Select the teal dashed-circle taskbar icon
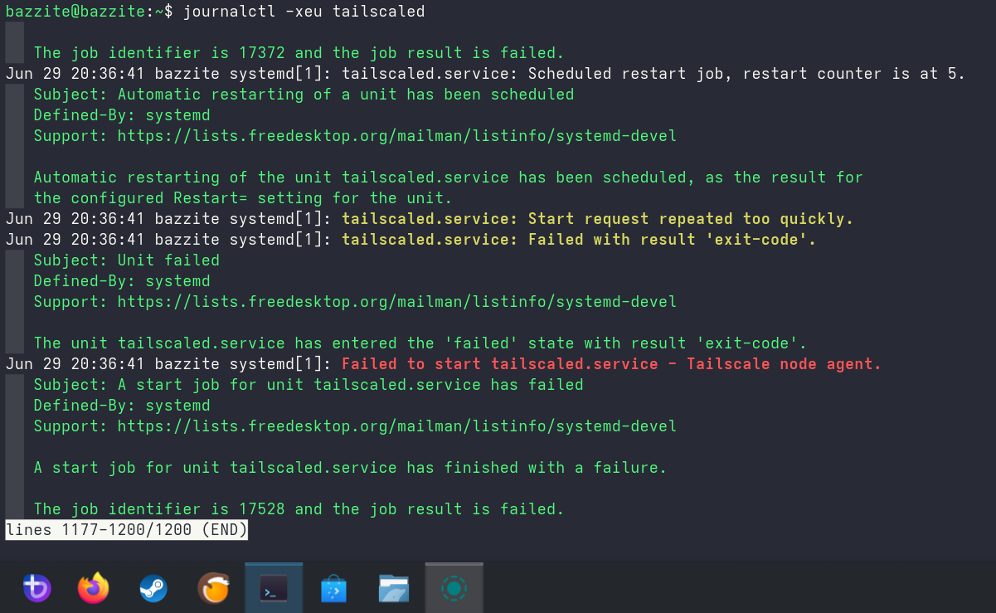 [x=454, y=589]
